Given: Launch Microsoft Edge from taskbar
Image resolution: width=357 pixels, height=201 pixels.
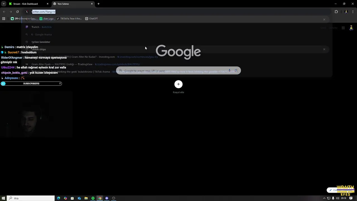Looking at the screenshot, I should 59,198.
